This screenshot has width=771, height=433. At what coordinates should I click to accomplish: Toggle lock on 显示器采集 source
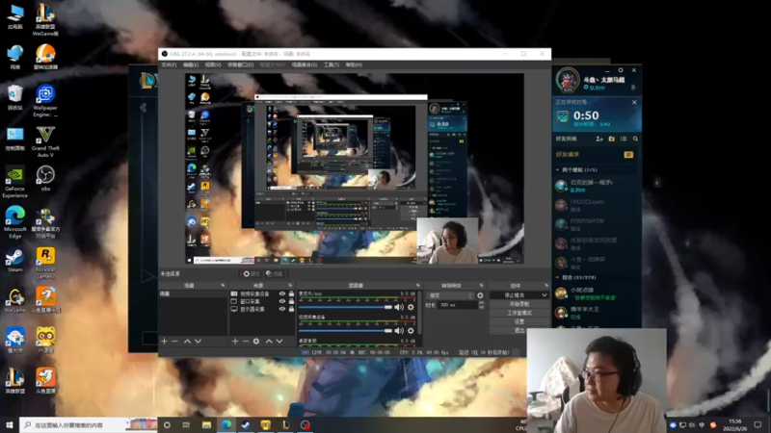click(x=291, y=309)
